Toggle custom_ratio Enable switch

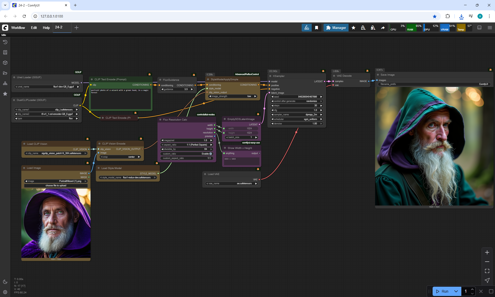tap(211, 154)
